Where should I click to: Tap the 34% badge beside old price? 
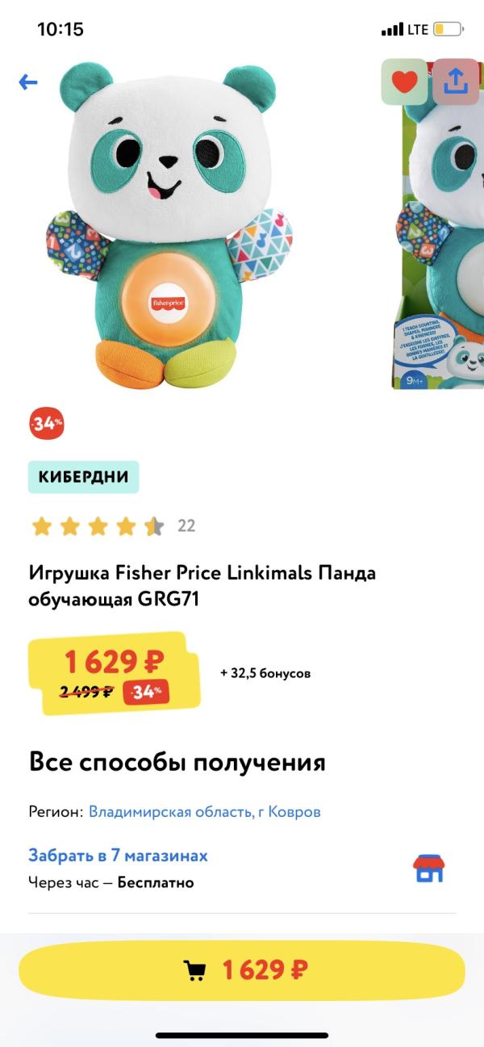coord(146,692)
